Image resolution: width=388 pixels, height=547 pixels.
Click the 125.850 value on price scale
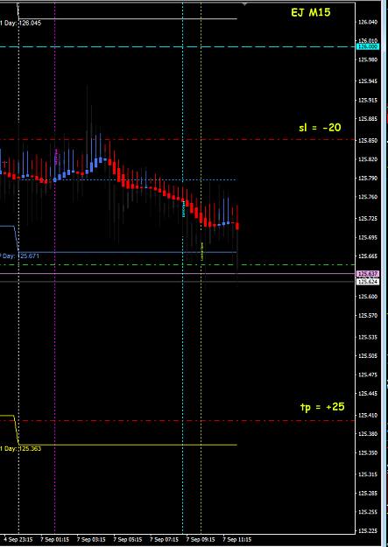click(x=368, y=141)
